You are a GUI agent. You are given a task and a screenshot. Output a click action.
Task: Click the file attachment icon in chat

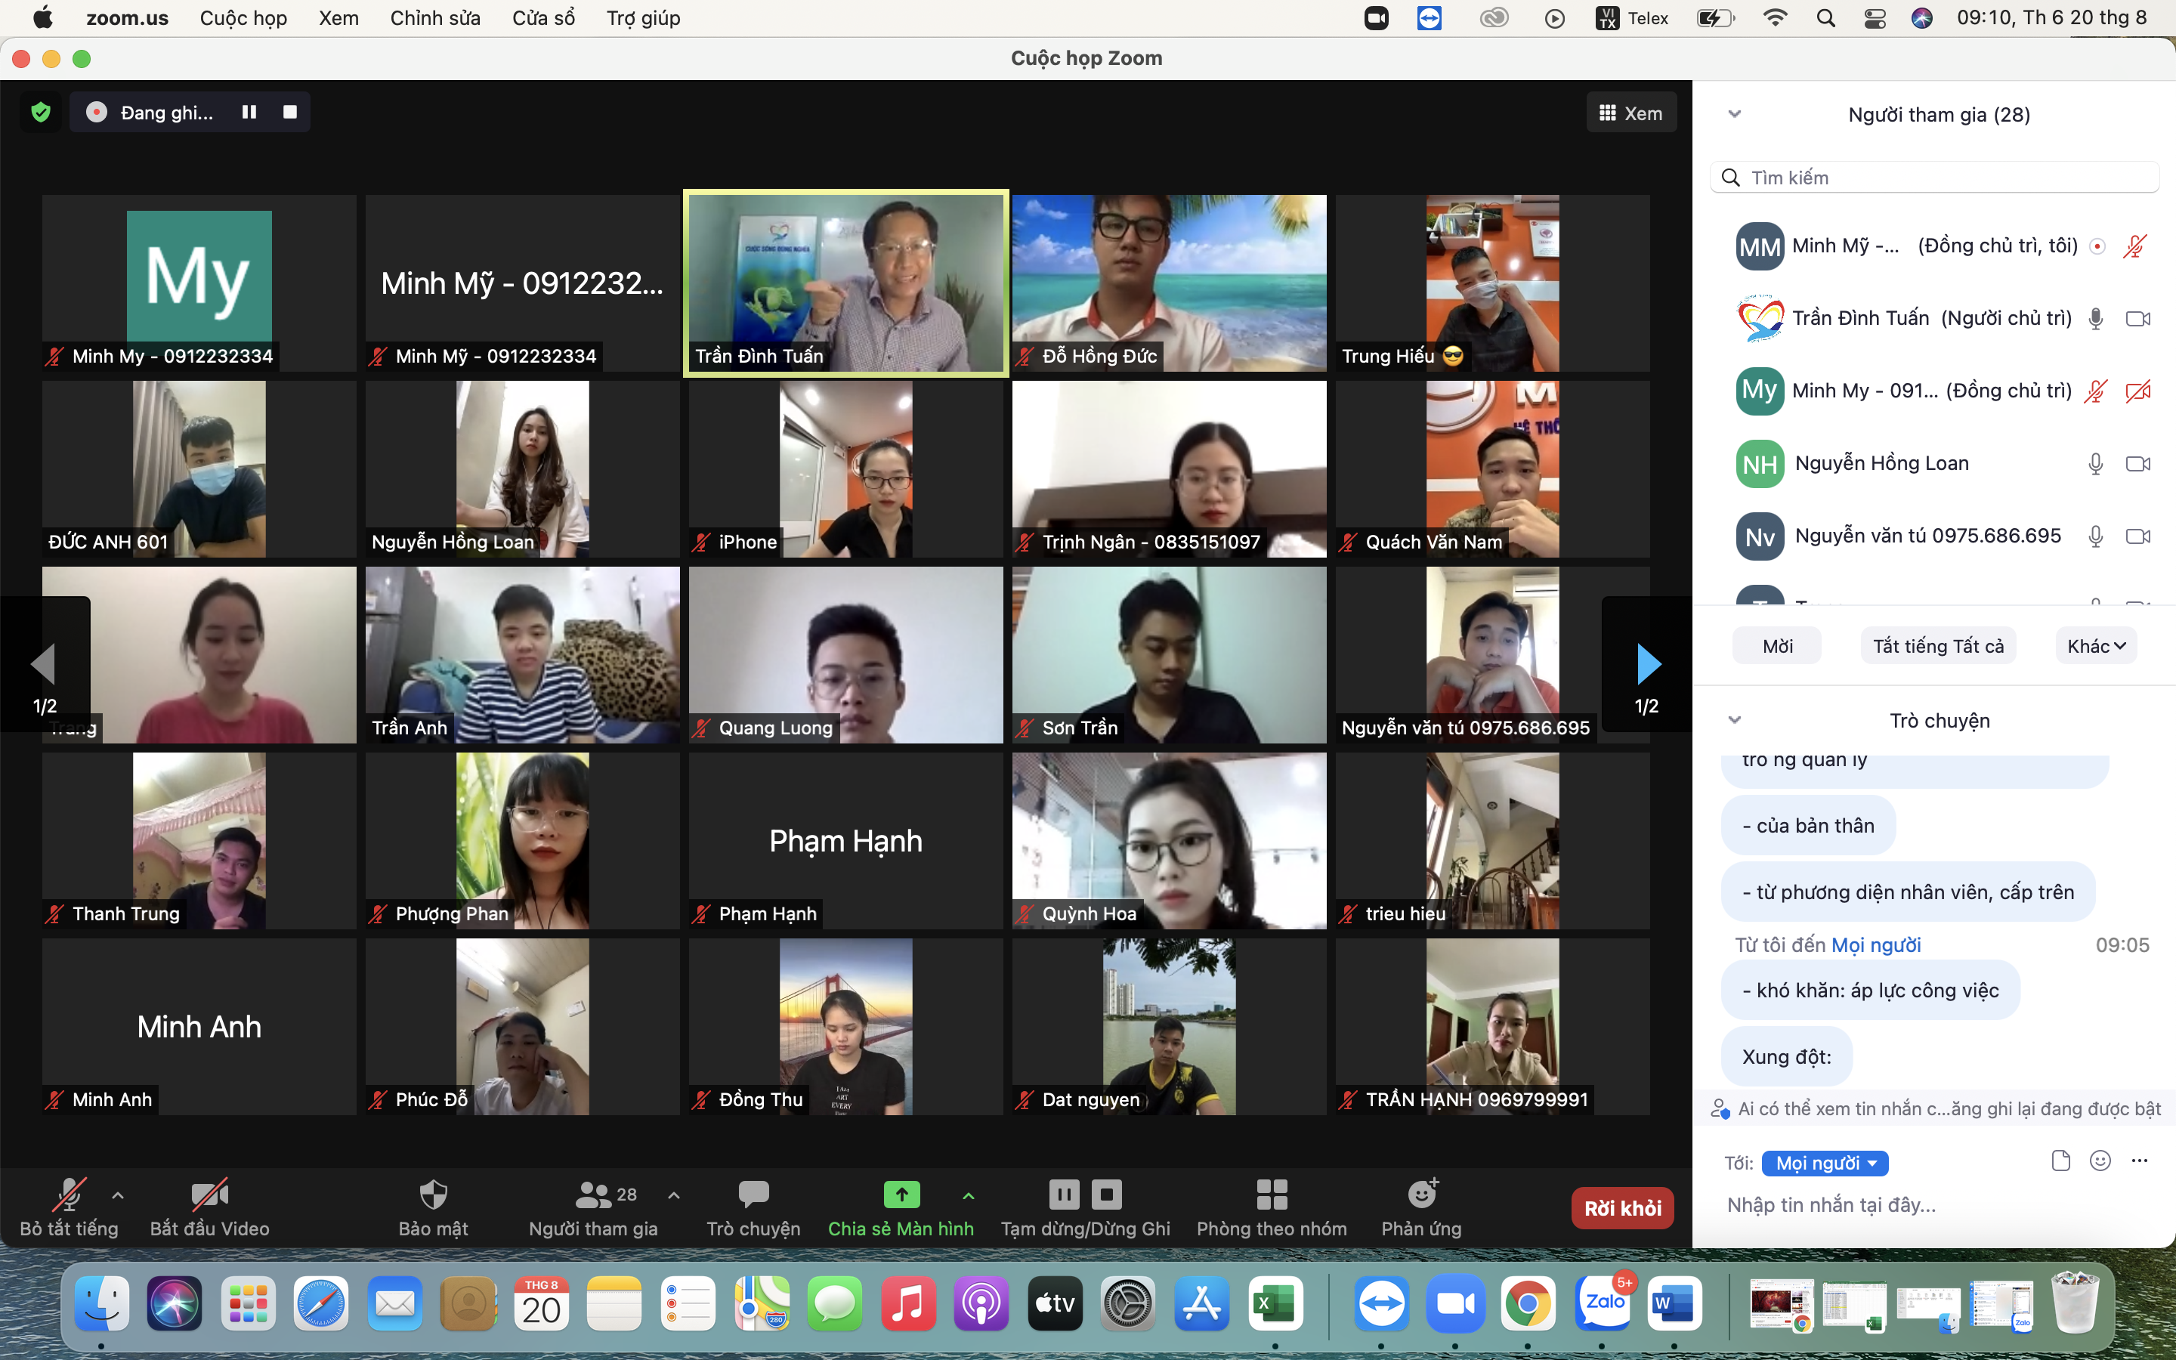(x=2061, y=1161)
